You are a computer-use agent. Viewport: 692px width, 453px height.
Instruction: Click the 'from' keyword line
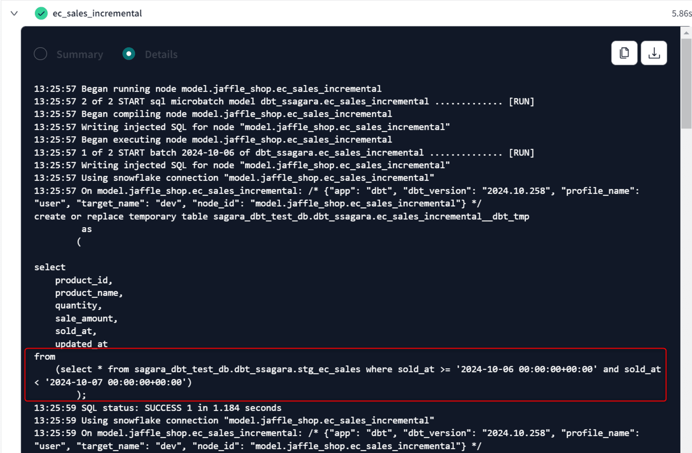click(45, 357)
